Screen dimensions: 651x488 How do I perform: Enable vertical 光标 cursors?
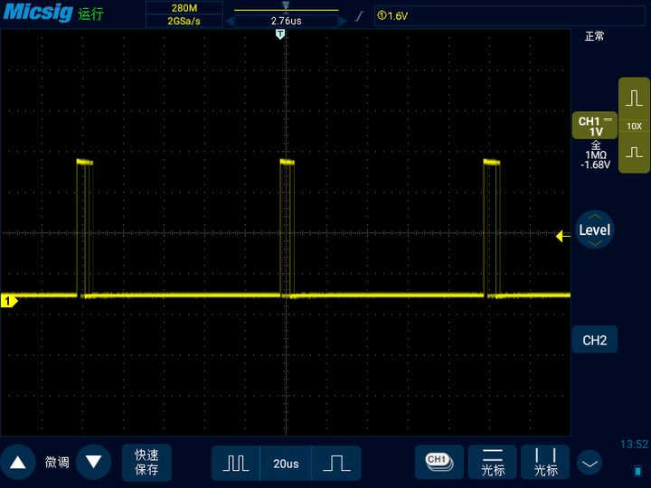[x=545, y=462]
